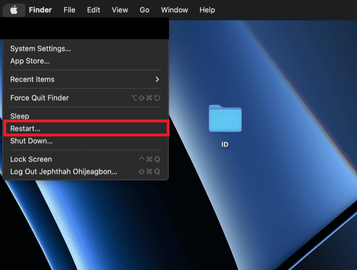
Task: Open the File menu
Action: tap(69, 10)
